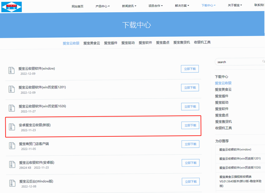The image size is (265, 193).
Task: Open 爱宝售货机 in the sidebar list
Action: [223, 121]
